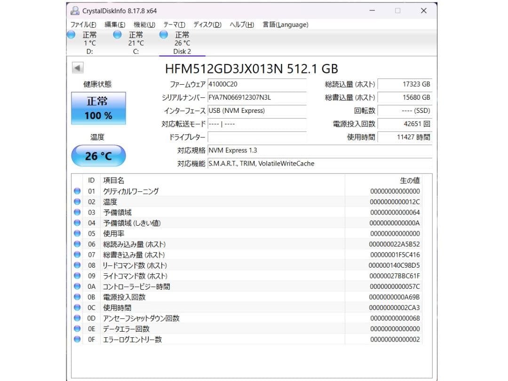Screen dimensions: 508x381
Task: Click the status dot next to 使用率
Action: pyautogui.click(x=77, y=233)
